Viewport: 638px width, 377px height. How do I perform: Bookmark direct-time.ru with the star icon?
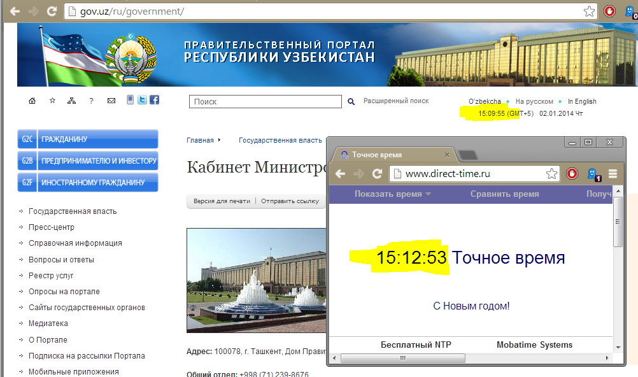tap(551, 173)
